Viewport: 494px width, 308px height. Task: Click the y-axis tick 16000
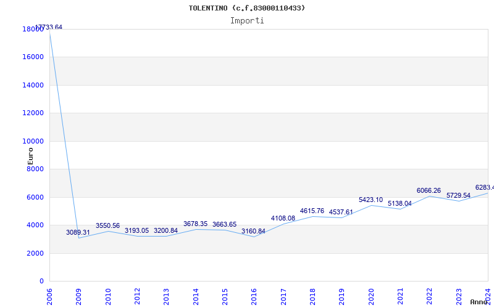click(x=33, y=57)
